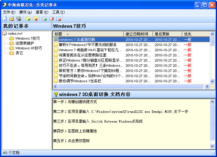Click folder icon beside 注册表维护
This screenshot has height=157, width=217.
tap(12, 43)
